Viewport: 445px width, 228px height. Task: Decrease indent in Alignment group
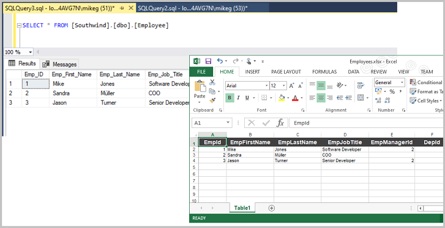point(340,98)
